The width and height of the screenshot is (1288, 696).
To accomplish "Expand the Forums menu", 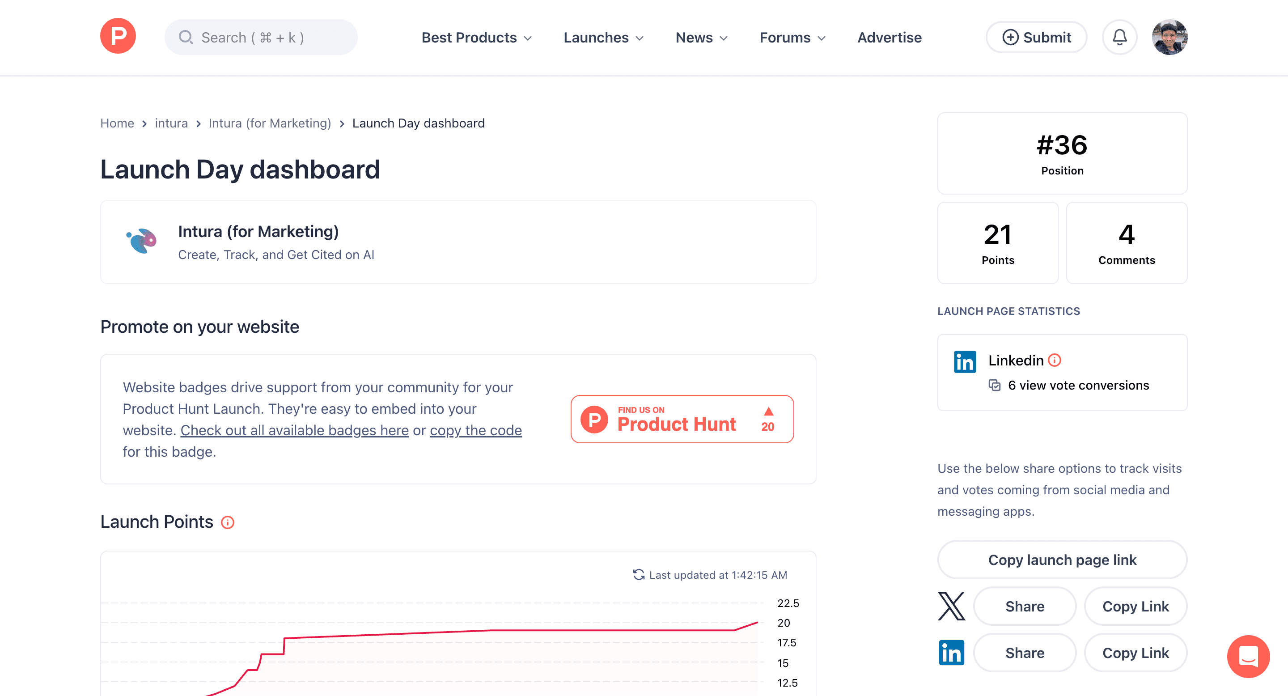I will 792,38.
